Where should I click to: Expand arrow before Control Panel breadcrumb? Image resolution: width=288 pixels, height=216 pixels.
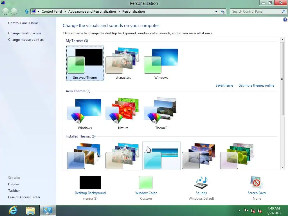[38, 12]
